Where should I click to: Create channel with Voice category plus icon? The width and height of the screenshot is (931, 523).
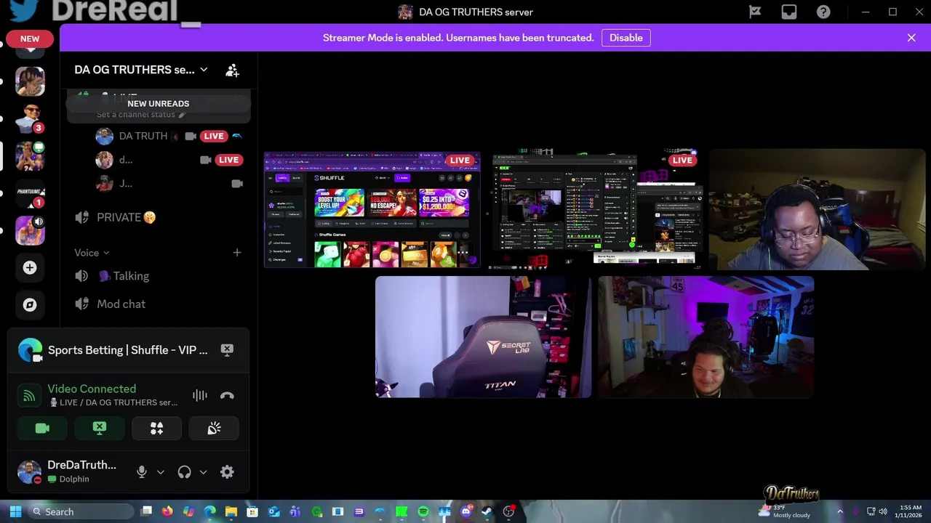coord(237,252)
